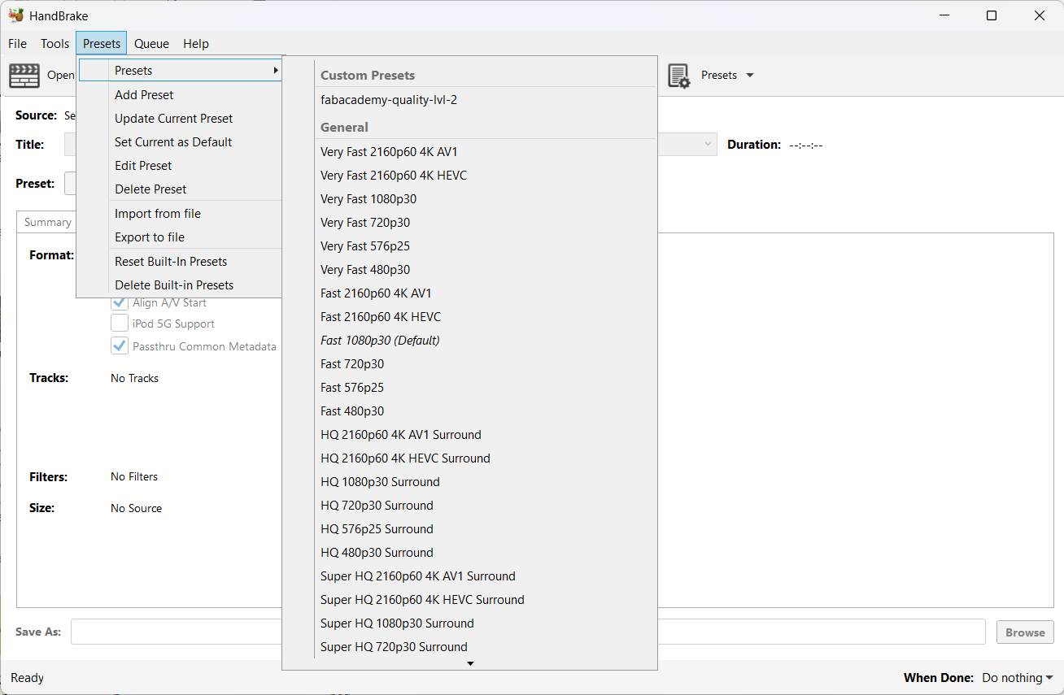Click the No Source size text

click(x=136, y=508)
